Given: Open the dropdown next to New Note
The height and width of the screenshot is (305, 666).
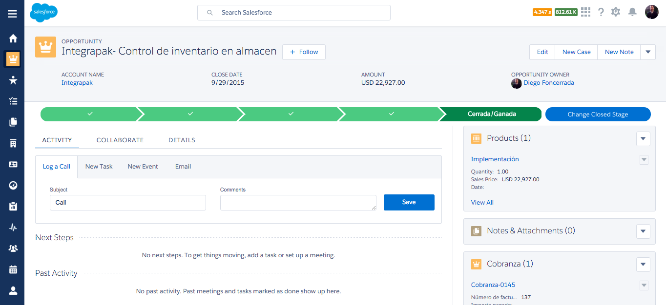Looking at the screenshot, I should [648, 52].
